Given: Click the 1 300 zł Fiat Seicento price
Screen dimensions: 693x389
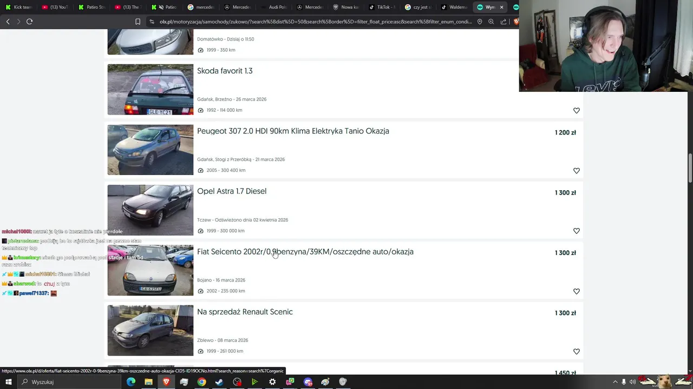Looking at the screenshot, I should click(565, 253).
